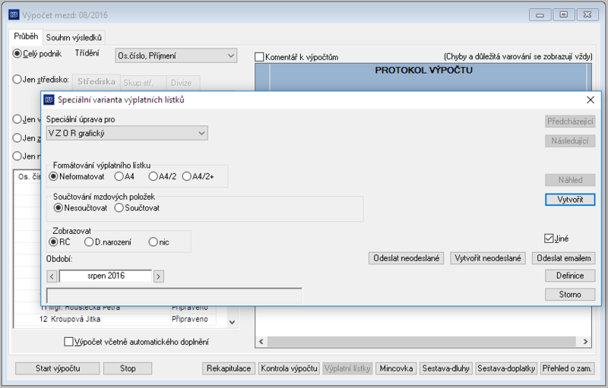The height and width of the screenshot is (388, 608).
Task: Click Kontrola výpočtu button
Action: pyautogui.click(x=289, y=368)
